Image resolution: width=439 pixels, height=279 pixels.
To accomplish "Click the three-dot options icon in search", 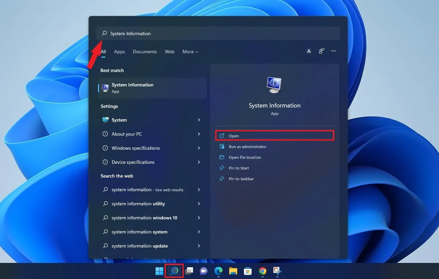I will tap(333, 51).
